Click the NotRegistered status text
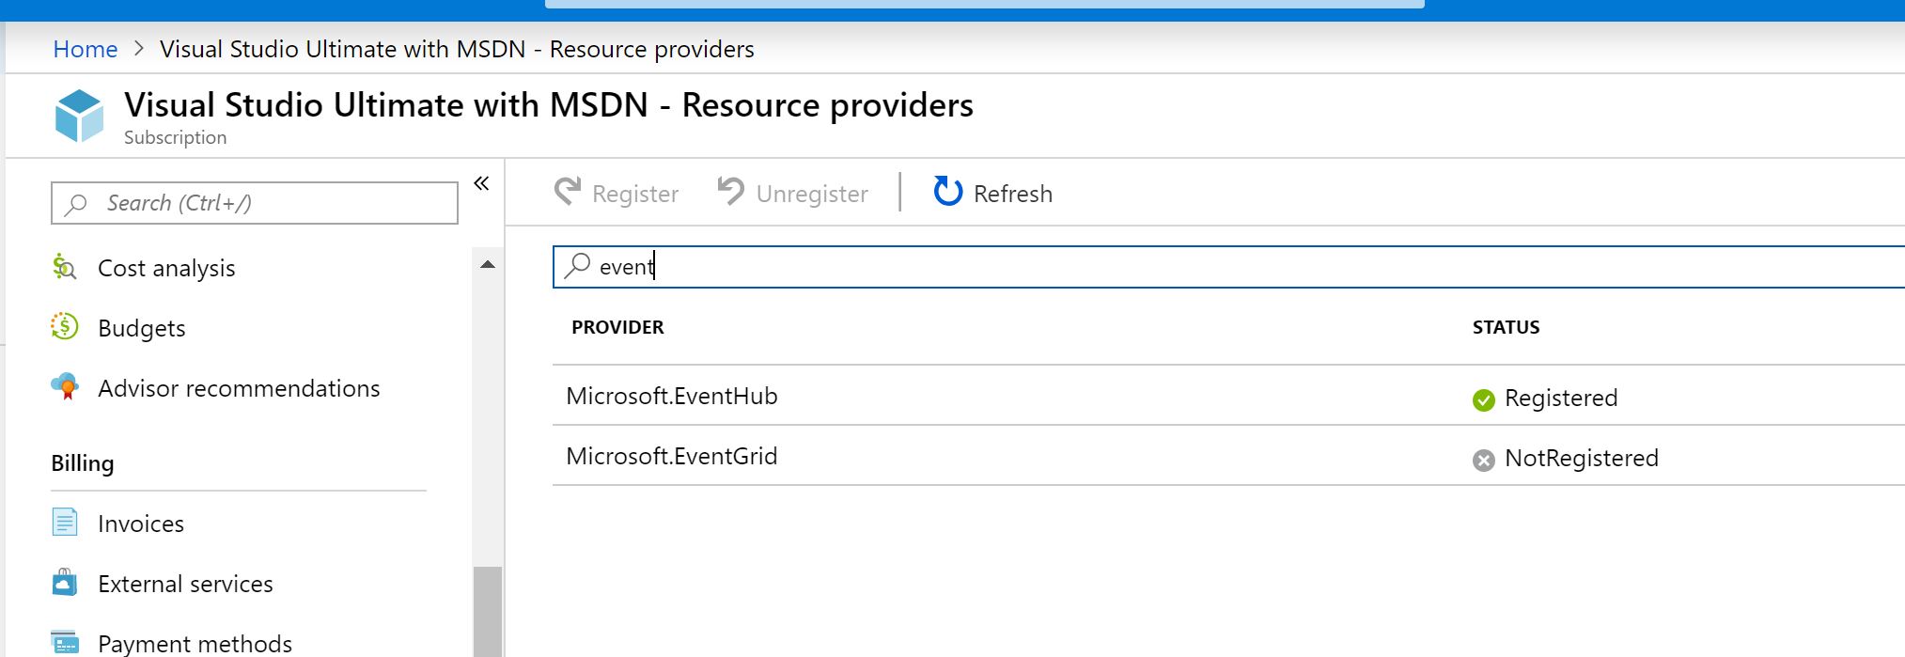Viewport: 1905px width, 657px height. pyautogui.click(x=1582, y=458)
